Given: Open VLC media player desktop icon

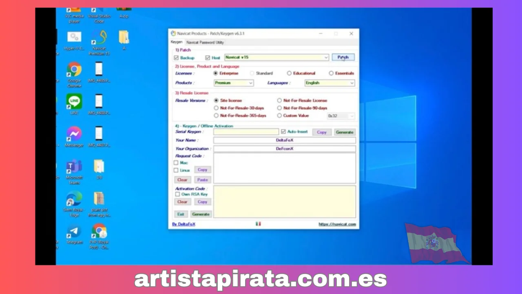Looking at the screenshot, I should coord(74,16).
